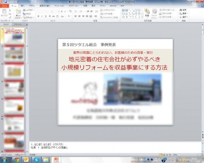
Task: Select slide 3 thumbnail
Action: click(x=14, y=70)
